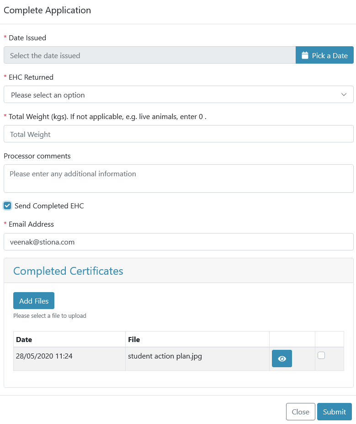Click the Email Address field with veenak@stiona.com

click(178, 242)
